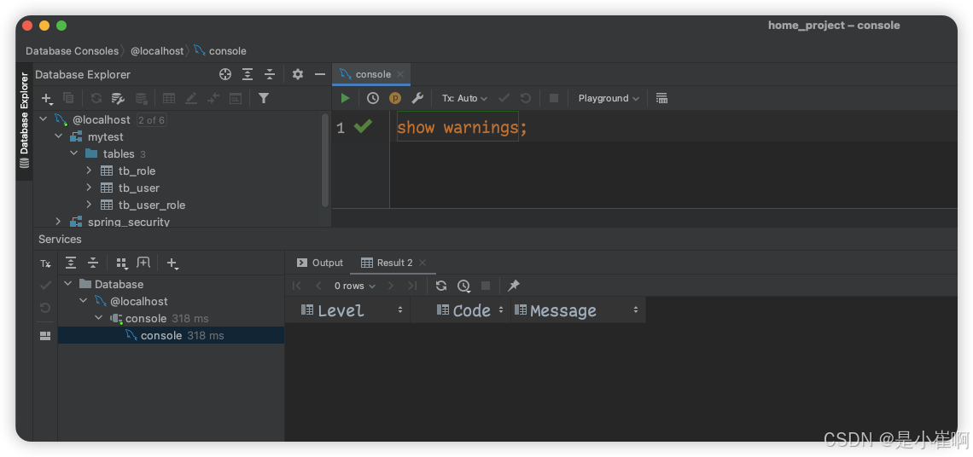Screen dimensions: 973x457
Task: Click the duplicate data source icon
Action: [x=69, y=98]
